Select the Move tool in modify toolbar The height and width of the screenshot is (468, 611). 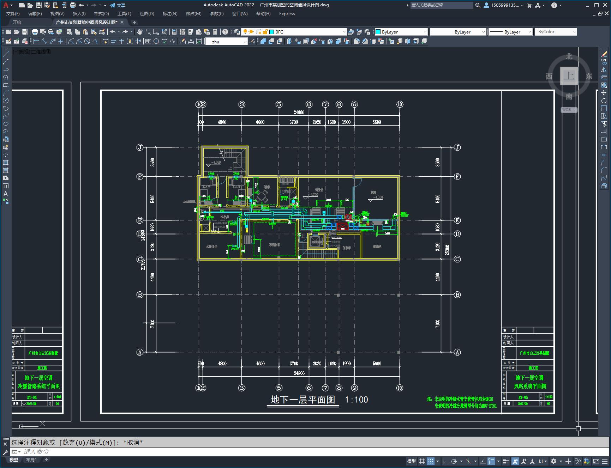point(604,93)
